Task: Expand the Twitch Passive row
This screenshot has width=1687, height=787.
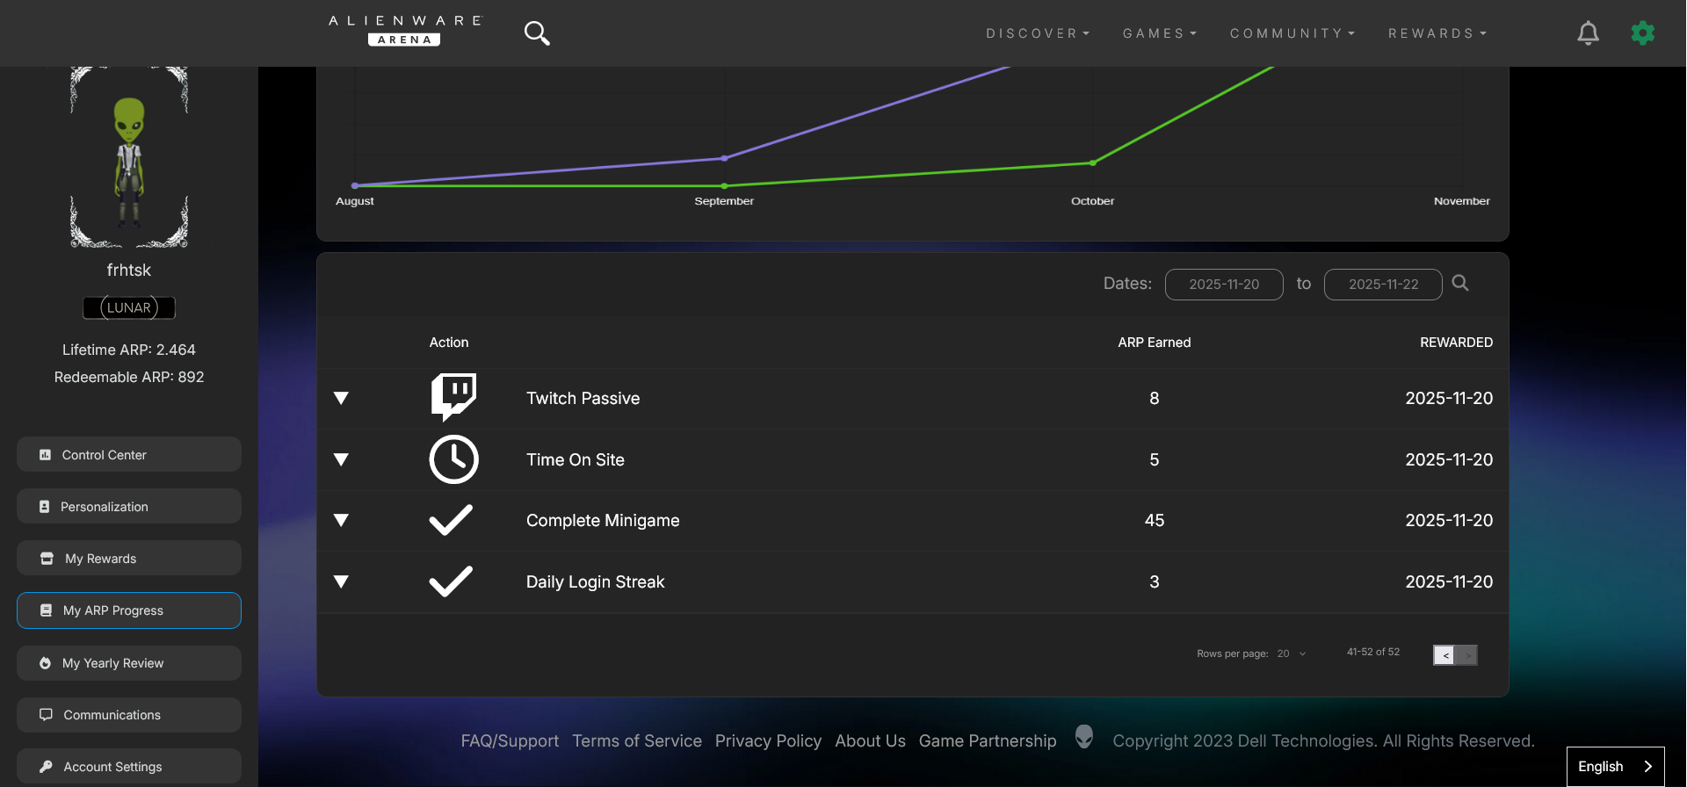Action: click(342, 398)
